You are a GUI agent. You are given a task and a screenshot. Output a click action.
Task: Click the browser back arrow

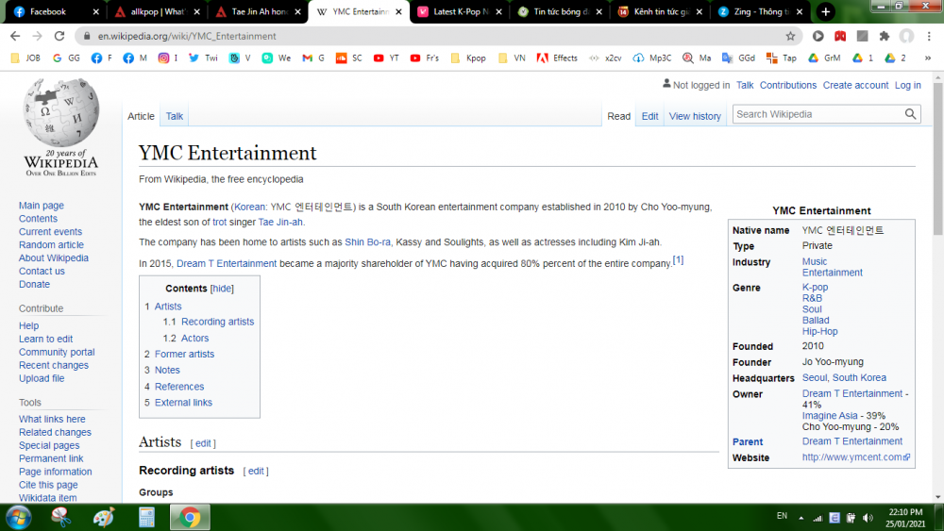(15, 36)
